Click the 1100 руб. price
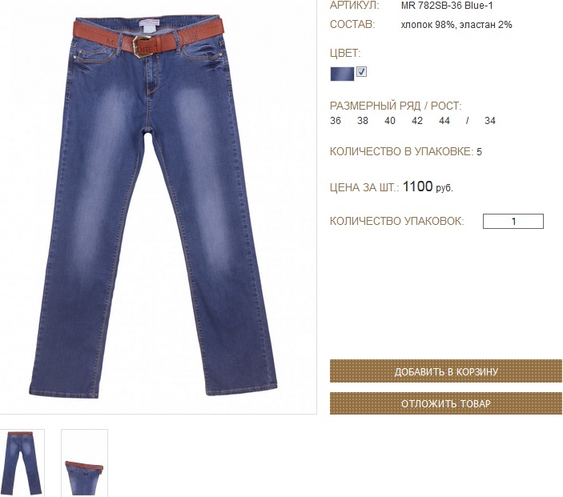The width and height of the screenshot is (563, 497). (428, 186)
